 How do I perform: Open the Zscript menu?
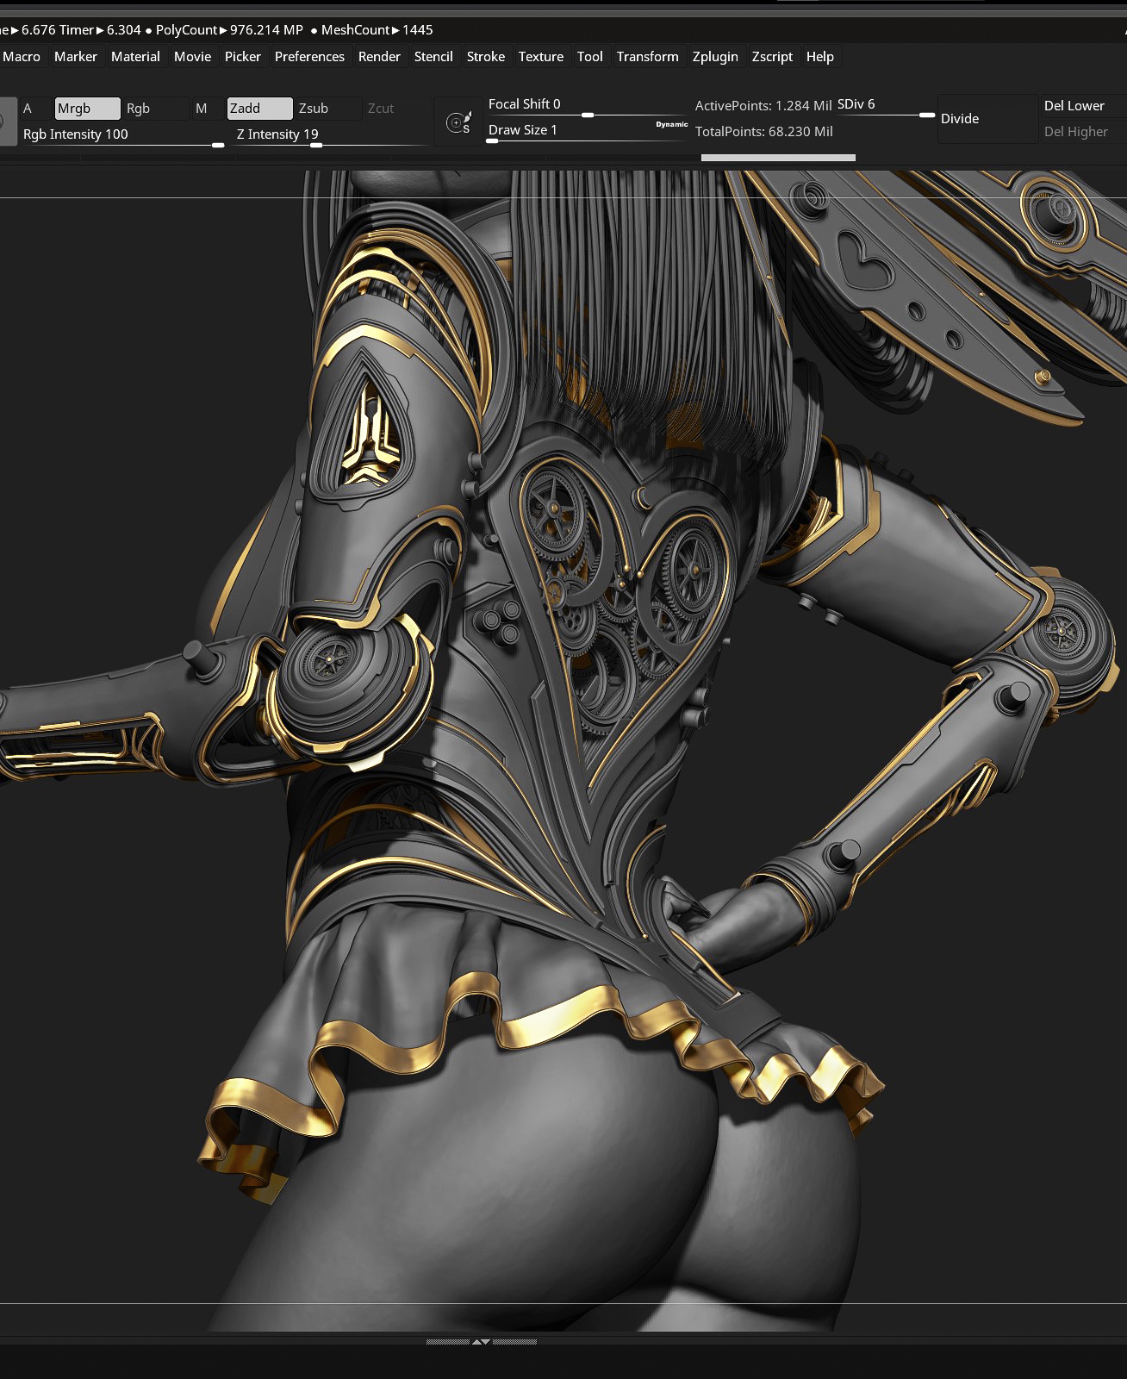point(772,57)
